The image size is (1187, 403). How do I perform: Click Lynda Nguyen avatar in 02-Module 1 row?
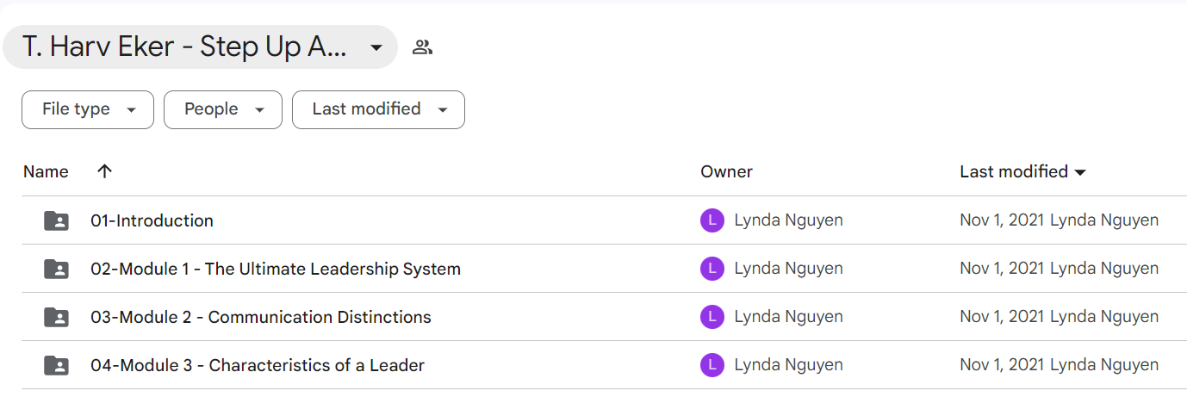click(712, 269)
